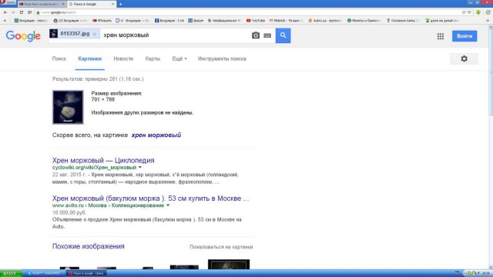Image resolution: width=493 pixels, height=277 pixels.
Task: Click the green padlock security icon
Action: (x=38, y=12)
